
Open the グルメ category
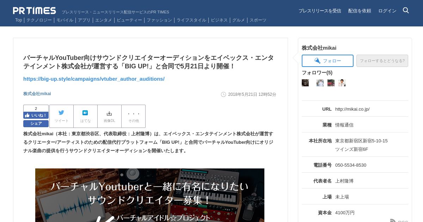pyautogui.click(x=239, y=20)
